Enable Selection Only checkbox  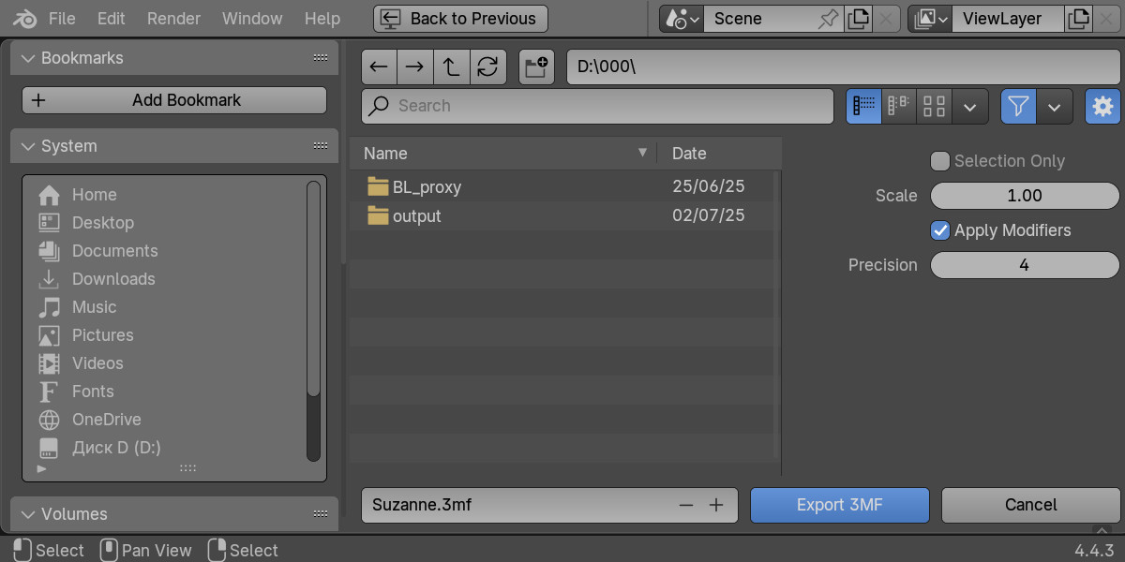click(940, 161)
